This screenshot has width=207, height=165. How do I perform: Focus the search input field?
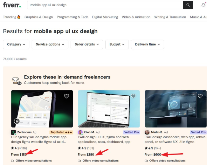(105, 5)
